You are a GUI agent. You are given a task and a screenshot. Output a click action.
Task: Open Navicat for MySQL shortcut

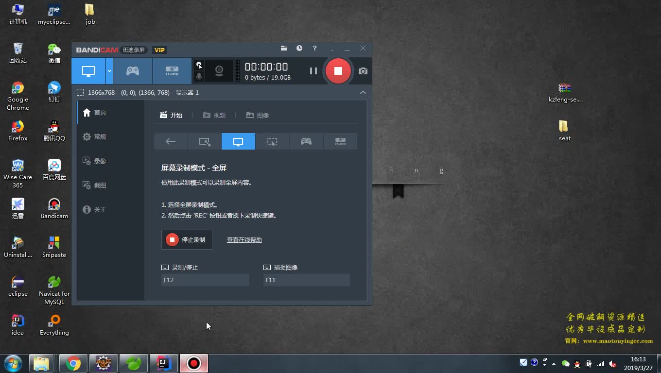(x=54, y=290)
